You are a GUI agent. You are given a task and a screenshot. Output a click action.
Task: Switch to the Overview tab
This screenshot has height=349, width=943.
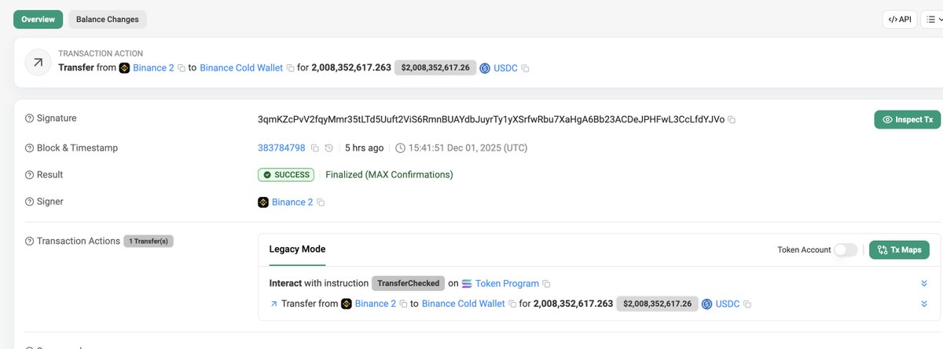(x=38, y=19)
